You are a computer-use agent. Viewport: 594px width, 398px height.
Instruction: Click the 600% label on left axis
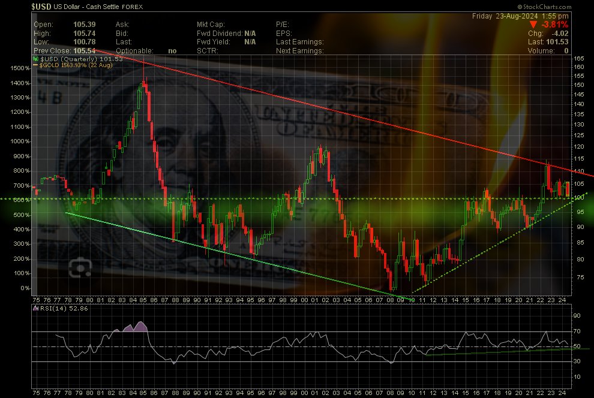coord(22,200)
